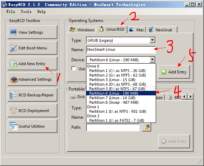Click the BCD Backup/Repair database icon
The height and width of the screenshot is (166, 204).
pyautogui.click(x=13, y=95)
